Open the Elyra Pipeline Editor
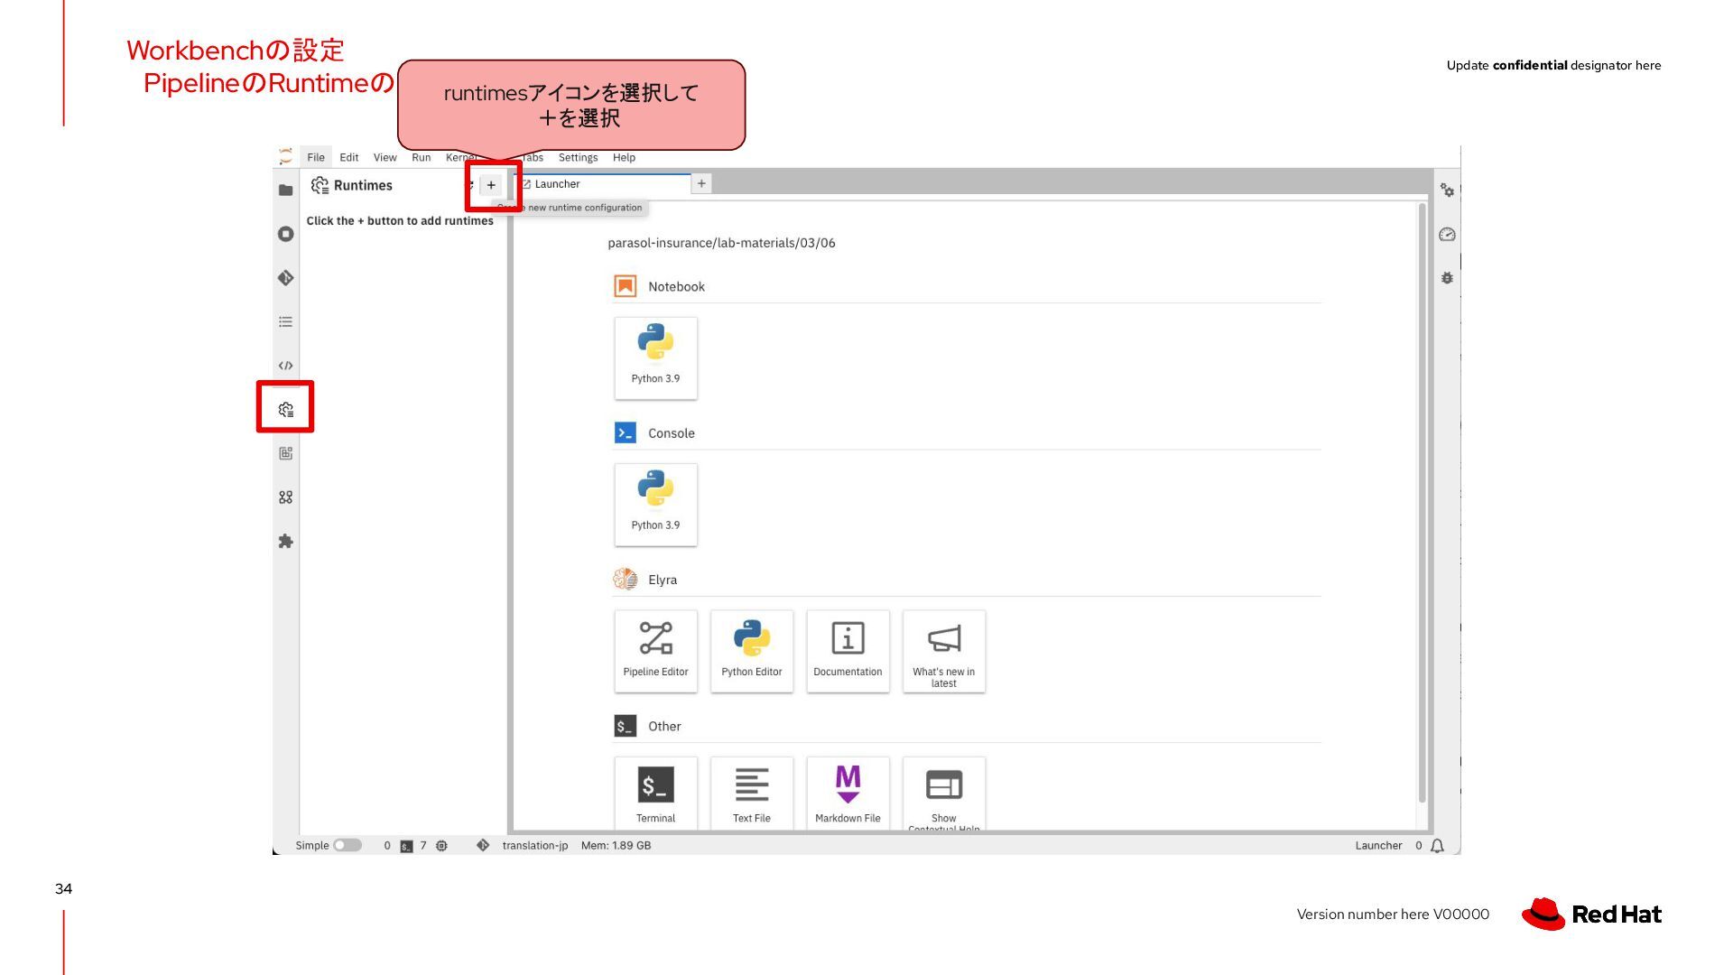Screen dimensions: 1733x975 655,651
